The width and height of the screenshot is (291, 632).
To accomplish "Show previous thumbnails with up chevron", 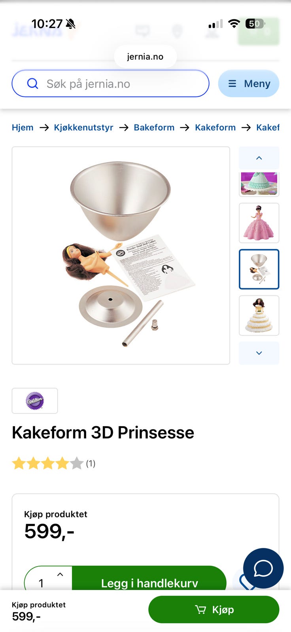I will pyautogui.click(x=259, y=158).
